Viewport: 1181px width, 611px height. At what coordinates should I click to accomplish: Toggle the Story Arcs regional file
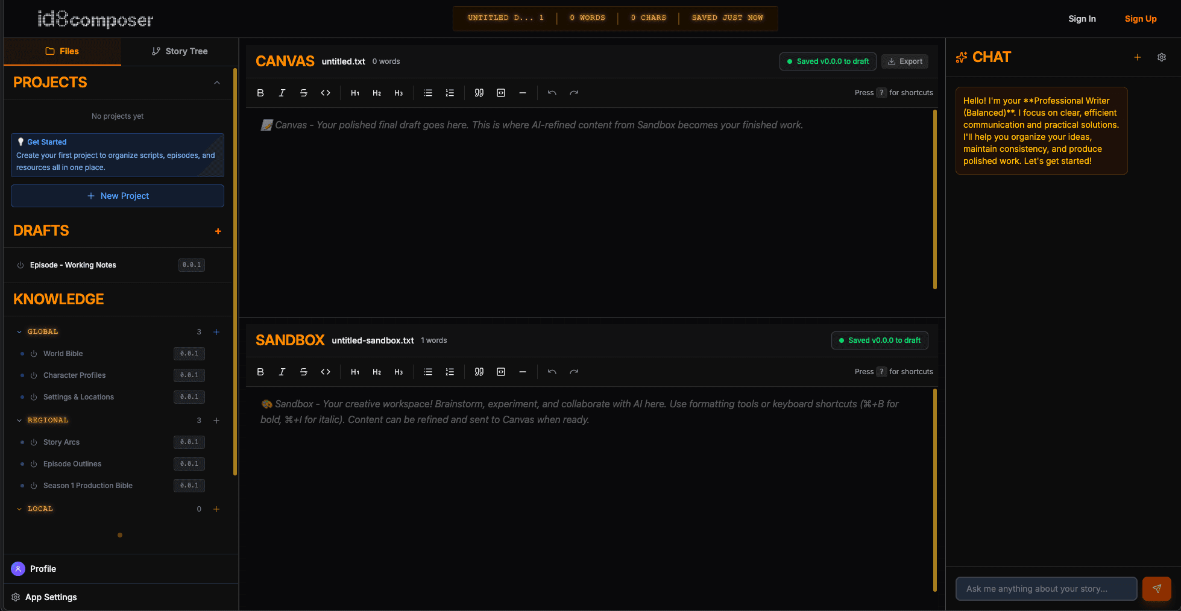pos(34,442)
